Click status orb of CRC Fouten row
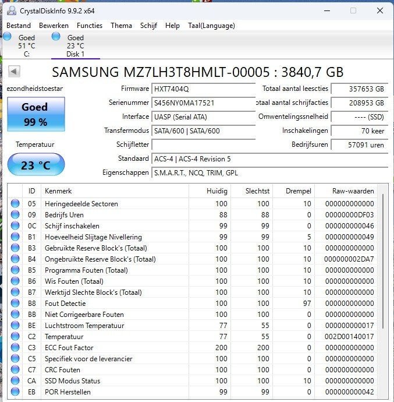Viewport: 394px width, 402px height. coord(15,369)
